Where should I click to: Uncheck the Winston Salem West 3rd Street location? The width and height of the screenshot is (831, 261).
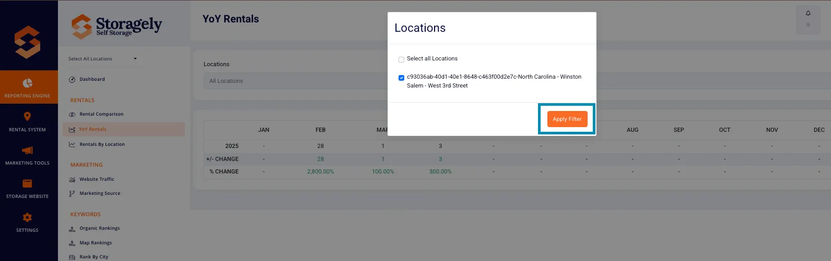(x=401, y=78)
